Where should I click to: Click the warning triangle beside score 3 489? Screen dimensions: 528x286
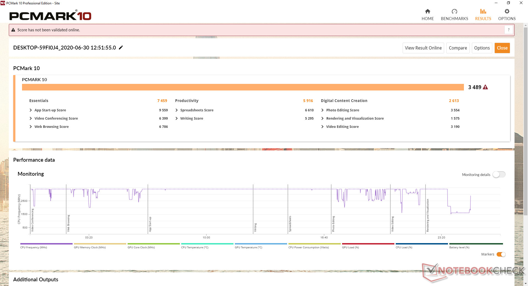[485, 87]
